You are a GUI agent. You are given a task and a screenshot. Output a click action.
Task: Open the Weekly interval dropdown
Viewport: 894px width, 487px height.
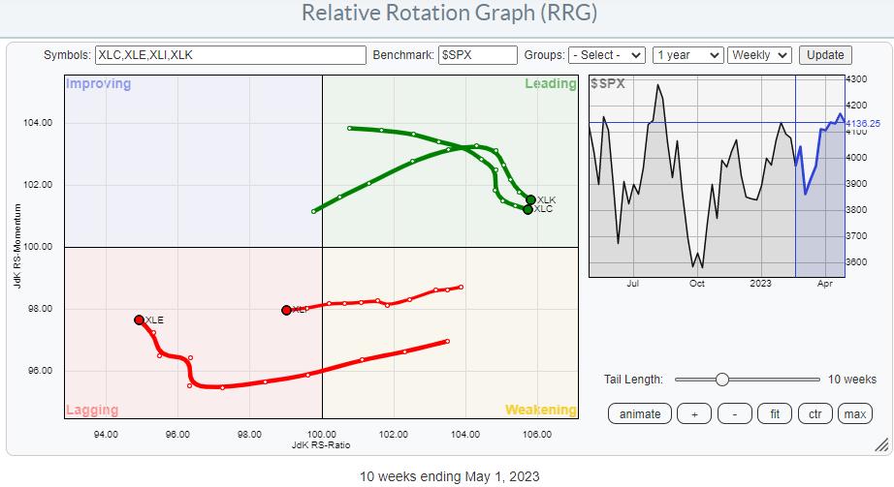[760, 55]
